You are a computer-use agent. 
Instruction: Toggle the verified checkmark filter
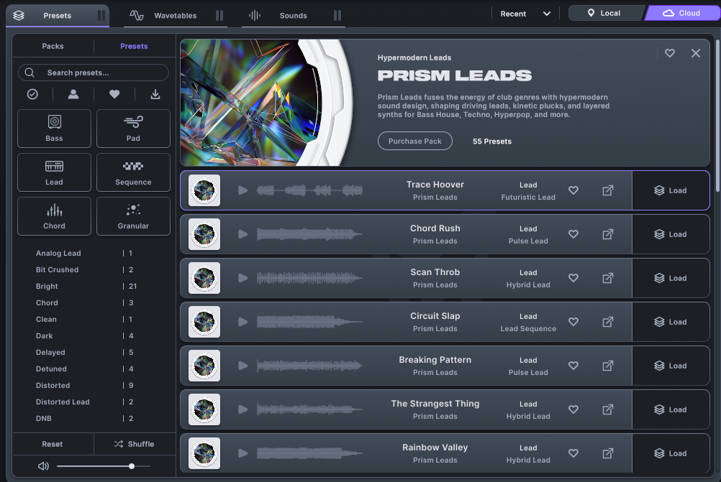click(32, 94)
